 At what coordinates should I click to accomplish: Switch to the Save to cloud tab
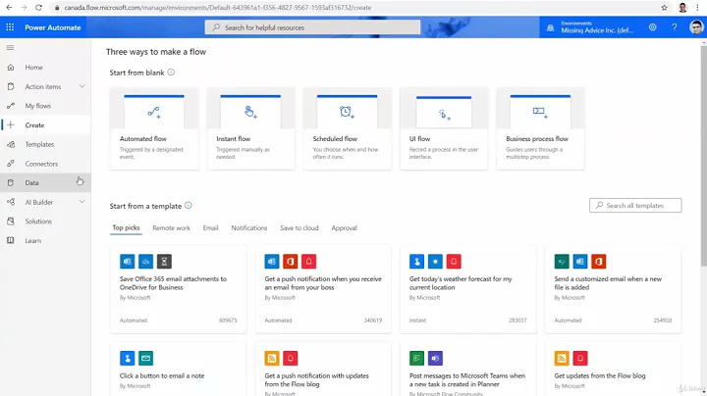coord(299,228)
